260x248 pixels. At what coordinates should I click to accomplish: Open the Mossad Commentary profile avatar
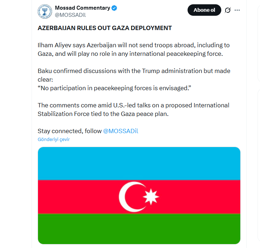pos(45,11)
